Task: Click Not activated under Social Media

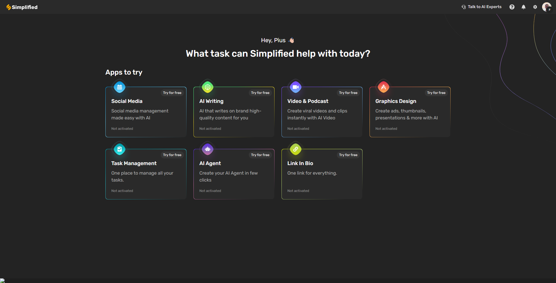Action: click(122, 129)
